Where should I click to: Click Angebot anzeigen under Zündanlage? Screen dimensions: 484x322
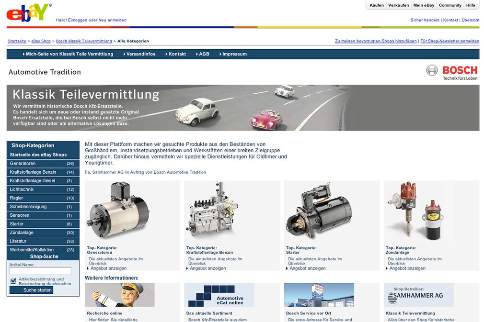point(407,268)
